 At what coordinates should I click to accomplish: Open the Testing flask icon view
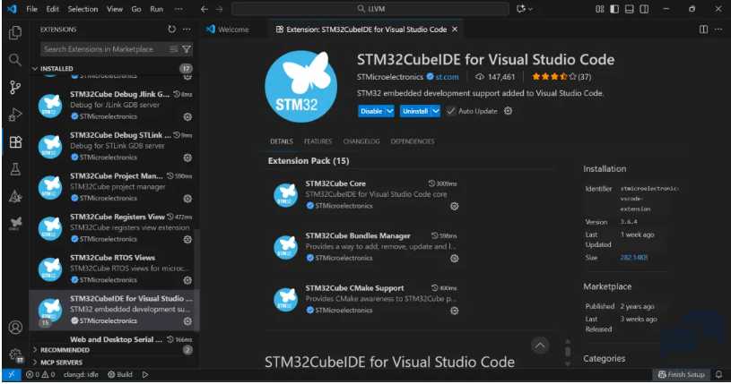click(14, 169)
